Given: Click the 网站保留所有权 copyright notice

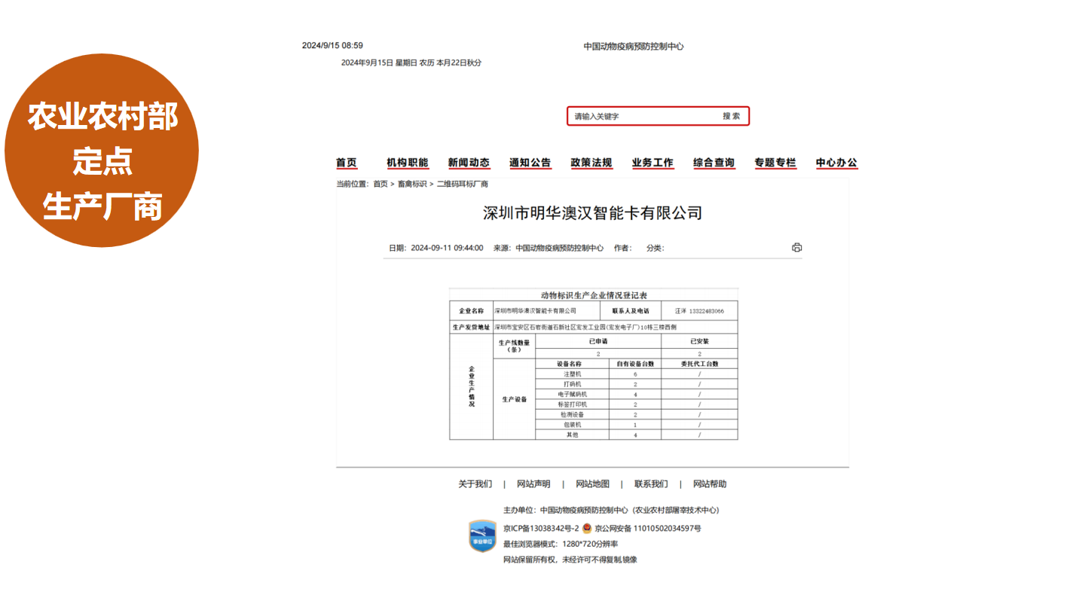Looking at the screenshot, I should click(x=570, y=560).
